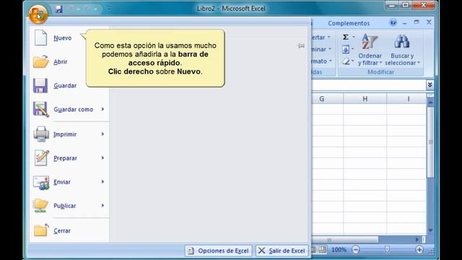This screenshot has width=462, height=260.
Task: Click the zoom slider handle
Action: pyautogui.click(x=387, y=250)
